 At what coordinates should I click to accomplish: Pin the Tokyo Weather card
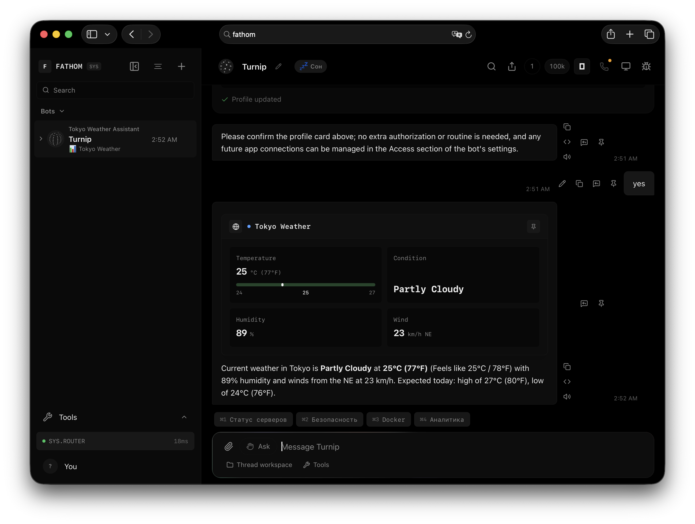534,226
